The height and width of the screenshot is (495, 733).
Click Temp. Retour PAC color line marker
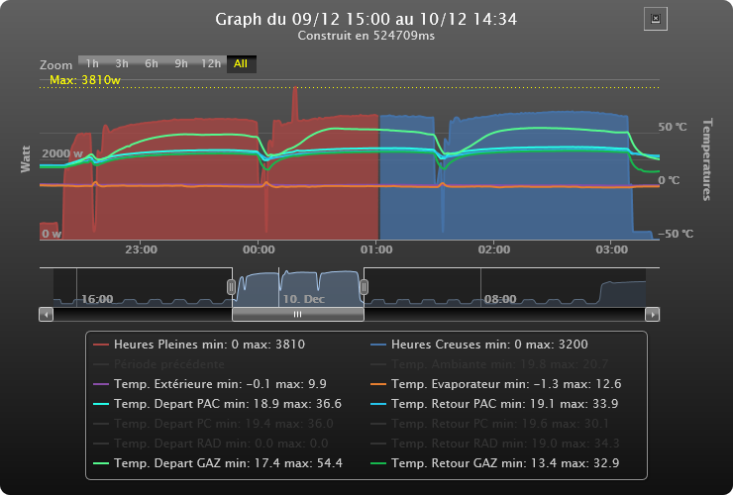(x=379, y=404)
